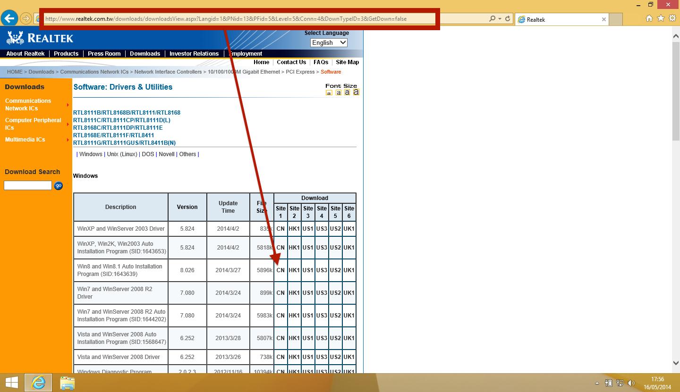Select the smallest Font Size icon
Image resolution: width=680 pixels, height=392 pixels.
pos(329,93)
